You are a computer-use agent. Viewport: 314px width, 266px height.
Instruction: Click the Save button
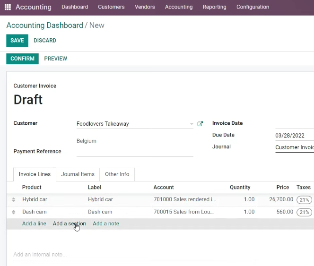17,41
